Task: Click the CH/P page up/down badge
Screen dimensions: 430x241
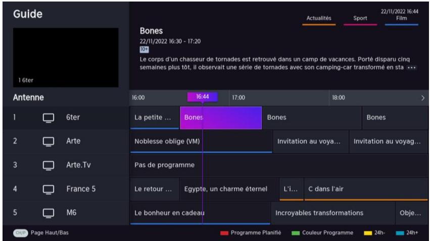Action: pyautogui.click(x=21, y=233)
